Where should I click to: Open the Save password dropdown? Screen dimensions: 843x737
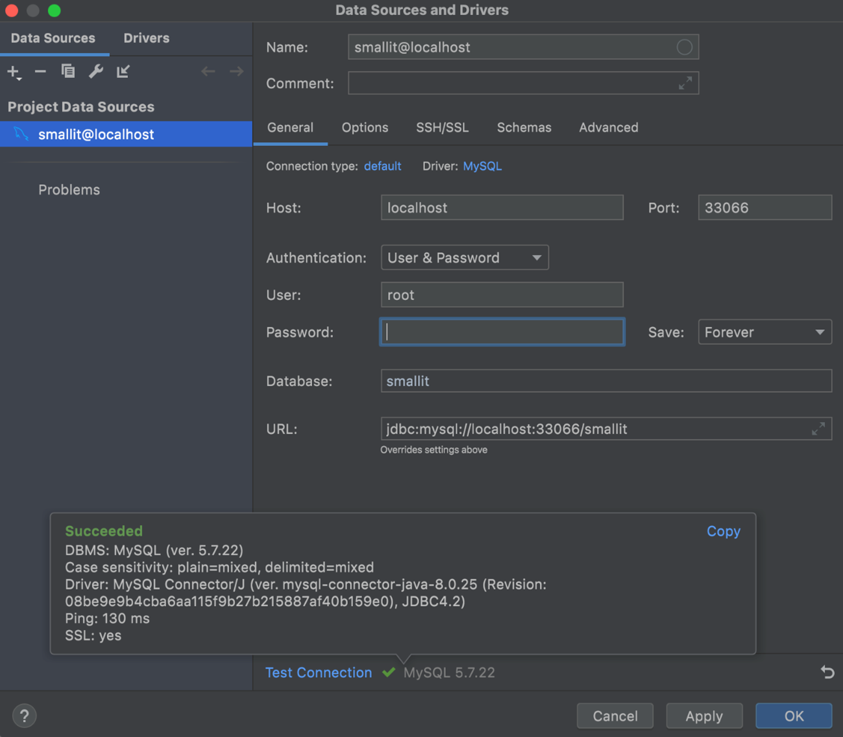click(x=764, y=333)
